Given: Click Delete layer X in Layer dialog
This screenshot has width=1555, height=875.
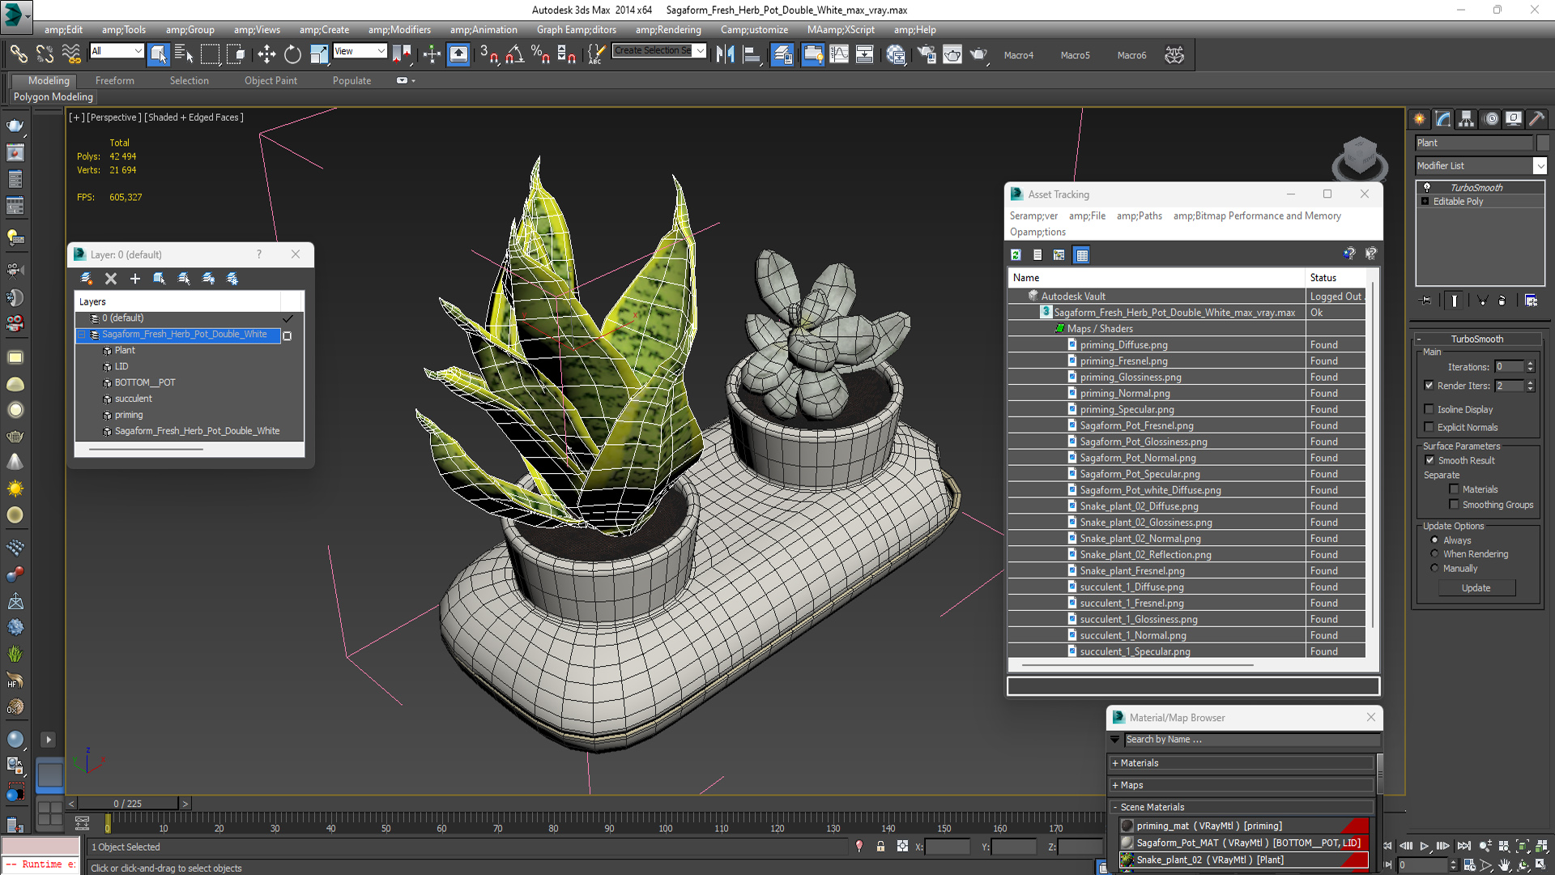Looking at the screenshot, I should click(x=111, y=279).
